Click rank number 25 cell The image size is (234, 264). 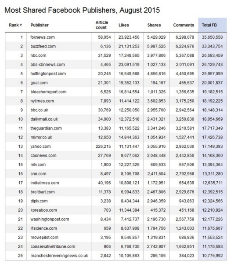20,255
